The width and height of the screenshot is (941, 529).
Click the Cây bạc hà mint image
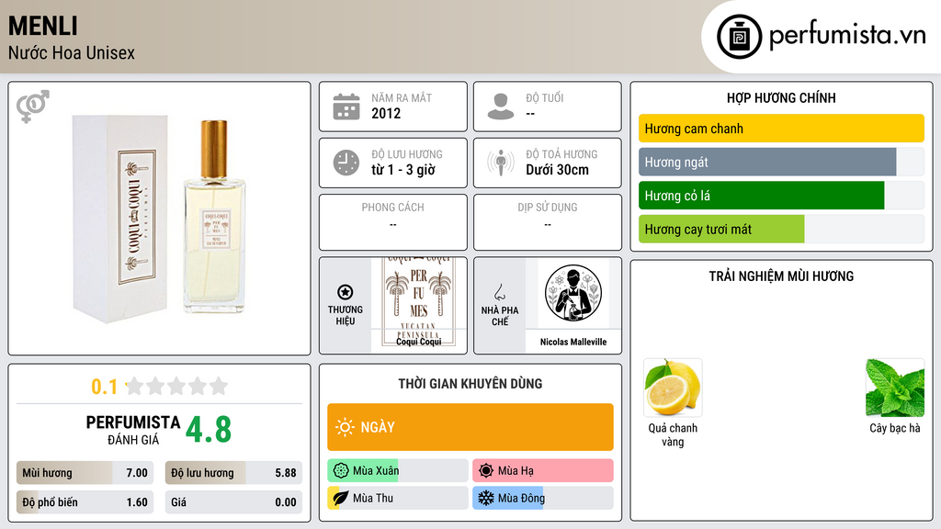click(895, 388)
